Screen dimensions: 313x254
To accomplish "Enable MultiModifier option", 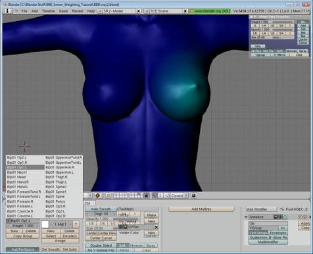I will [268, 242].
